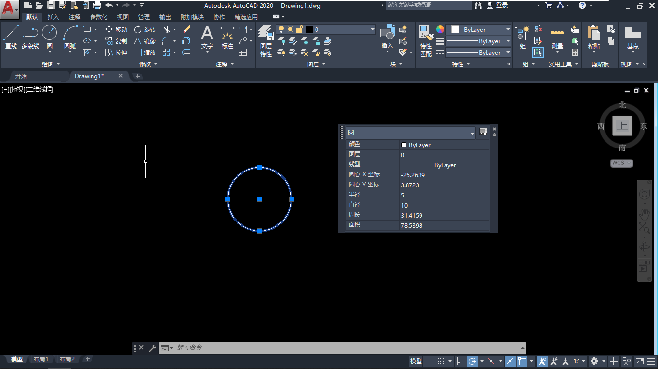Screen dimensions: 658x369
Task: Click the 插入 (Insert block) icon
Action: pos(387,37)
